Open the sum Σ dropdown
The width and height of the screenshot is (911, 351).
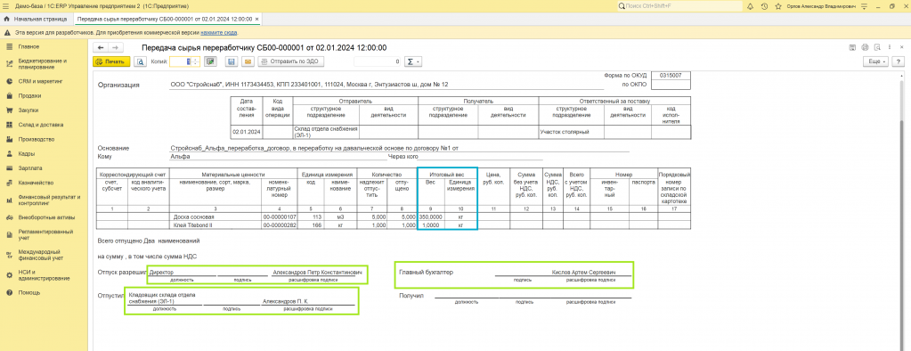tap(414, 61)
